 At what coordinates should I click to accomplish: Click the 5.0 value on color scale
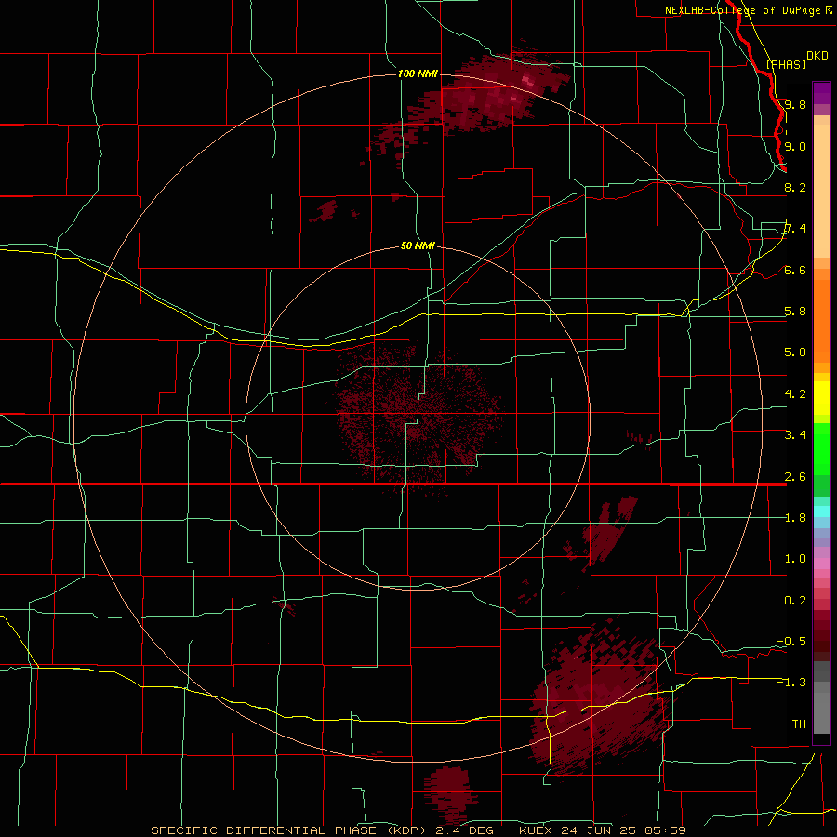pyautogui.click(x=795, y=352)
